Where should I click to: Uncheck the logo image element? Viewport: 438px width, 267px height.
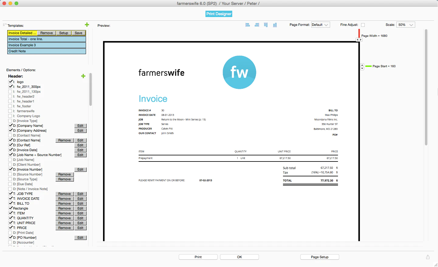coord(10,82)
